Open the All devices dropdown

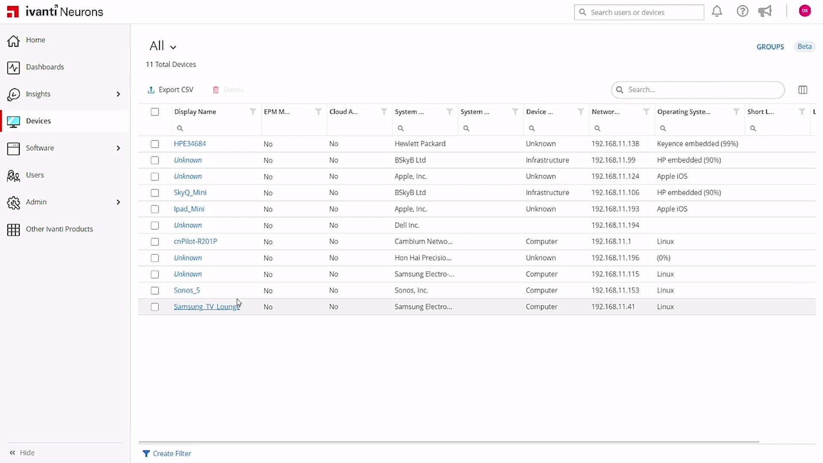[163, 46]
